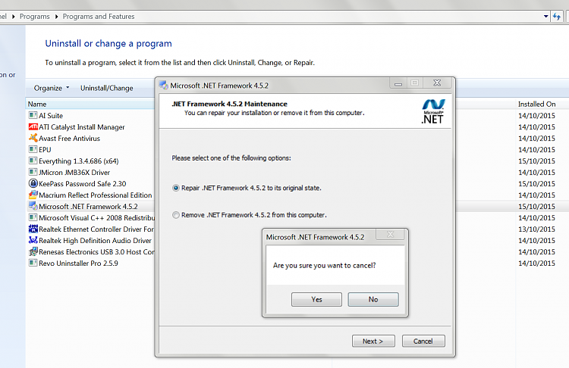Confirm cancel with the Yes button
The image size is (569, 368).
coord(316,300)
